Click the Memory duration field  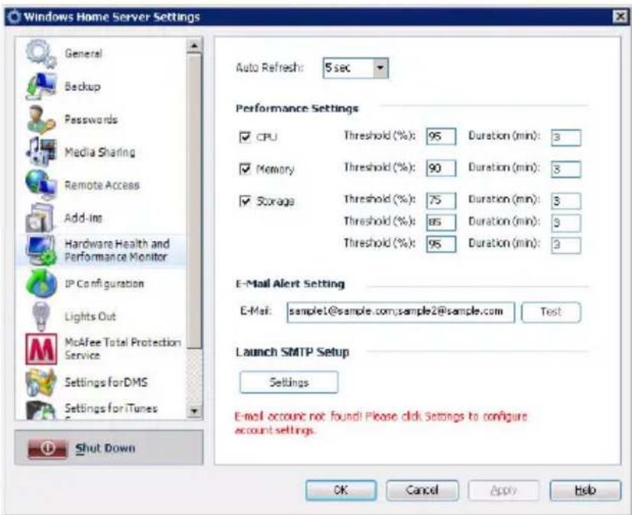click(566, 169)
